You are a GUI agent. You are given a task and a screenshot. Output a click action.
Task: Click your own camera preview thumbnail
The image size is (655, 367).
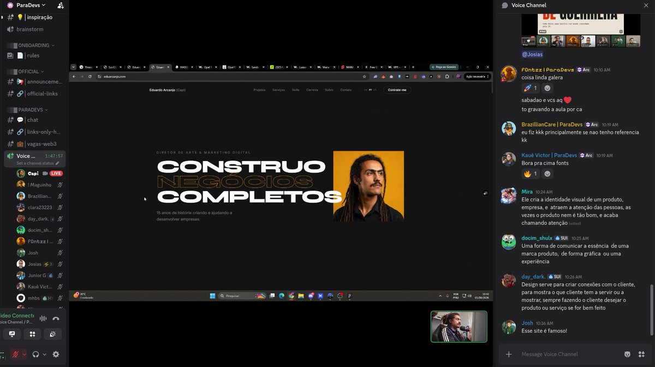tap(458, 327)
